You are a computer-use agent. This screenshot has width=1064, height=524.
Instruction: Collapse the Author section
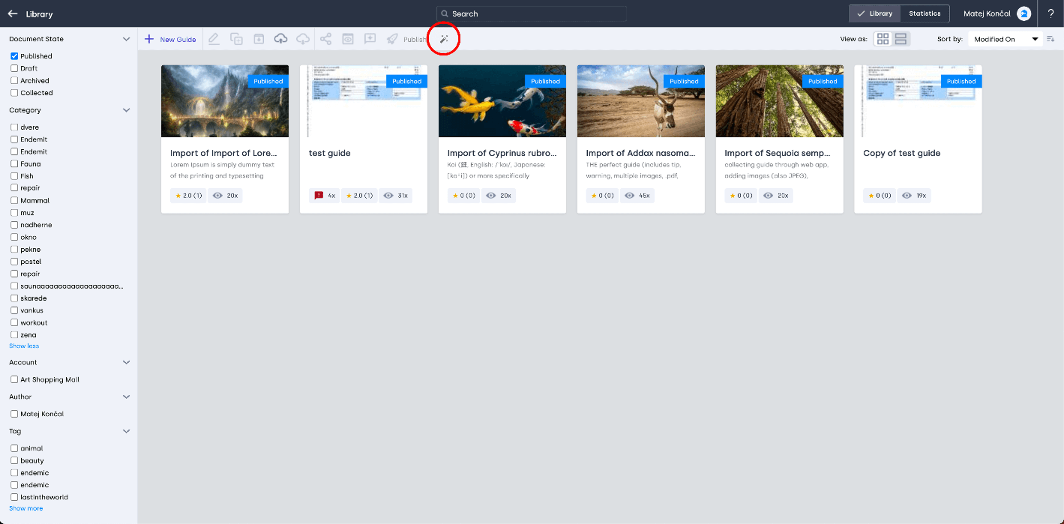[x=126, y=396]
